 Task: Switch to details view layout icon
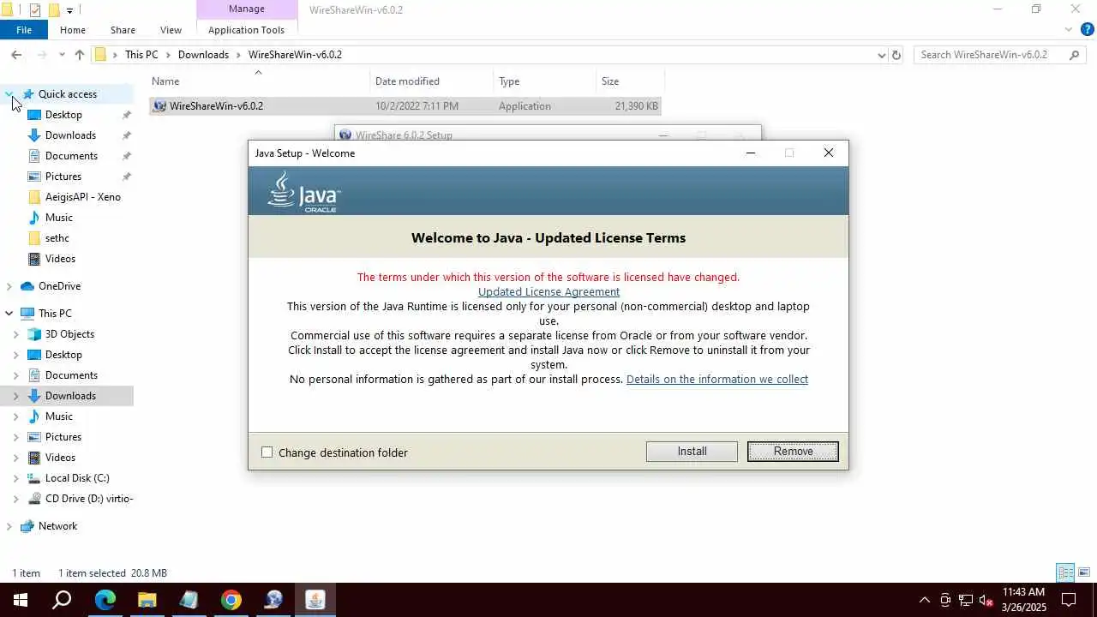(1065, 572)
